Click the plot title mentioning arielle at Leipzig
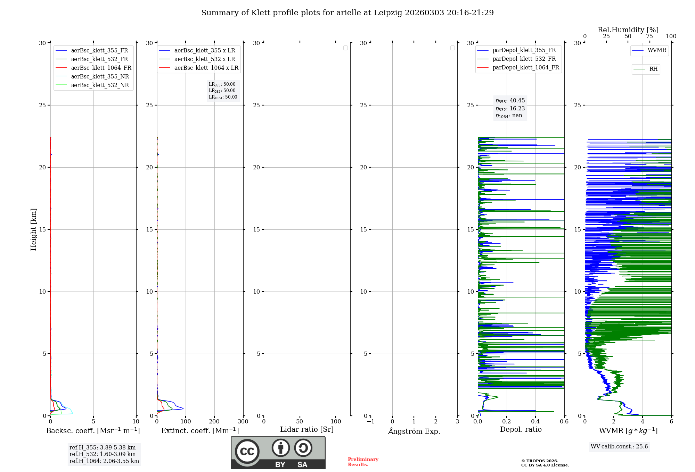Viewport: 695px width, 472px height. click(x=347, y=13)
